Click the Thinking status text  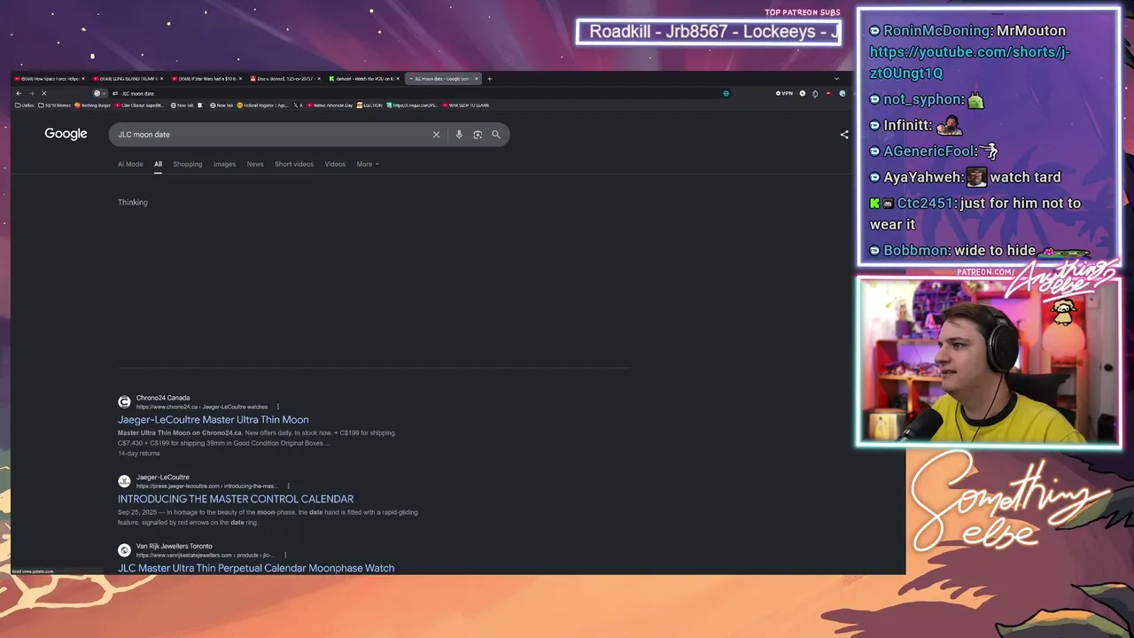click(133, 203)
